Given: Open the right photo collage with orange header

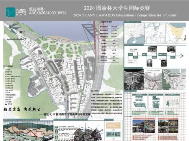Looking at the screenshot, I should point(168,125).
